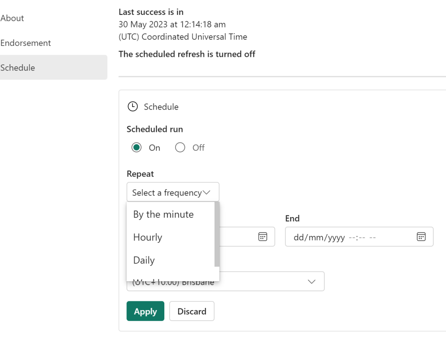Select the Off radio button

point(180,148)
